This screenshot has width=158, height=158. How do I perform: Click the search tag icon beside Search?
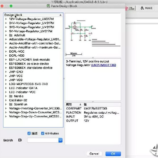pos(20,140)
